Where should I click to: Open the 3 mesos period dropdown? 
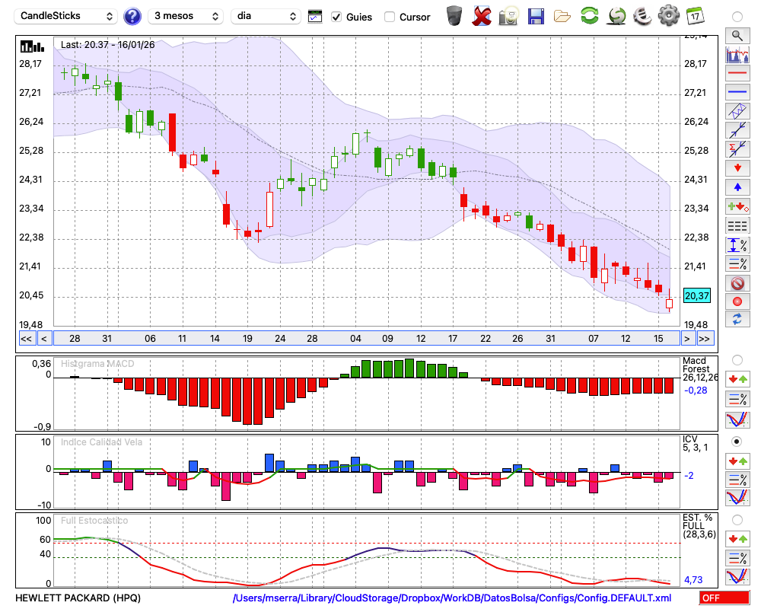(x=186, y=16)
